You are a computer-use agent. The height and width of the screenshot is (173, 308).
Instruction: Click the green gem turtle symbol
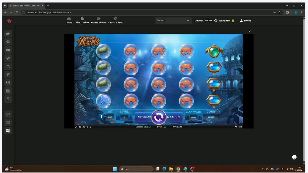click(214, 51)
